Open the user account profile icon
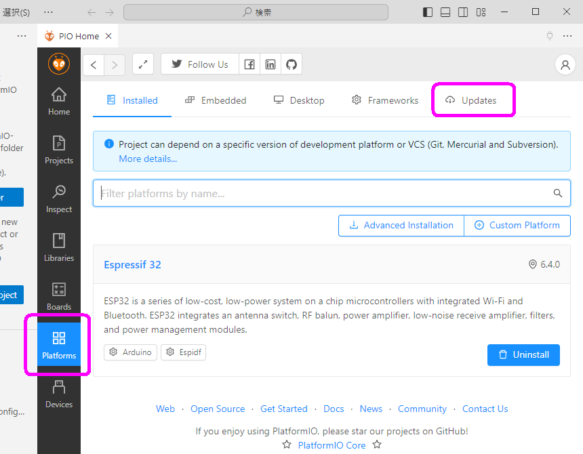583x454 pixels. coord(565,64)
